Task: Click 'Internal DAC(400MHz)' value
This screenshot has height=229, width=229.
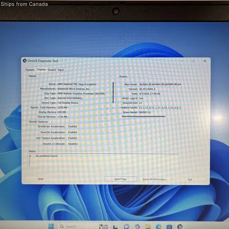Action: point(70,98)
